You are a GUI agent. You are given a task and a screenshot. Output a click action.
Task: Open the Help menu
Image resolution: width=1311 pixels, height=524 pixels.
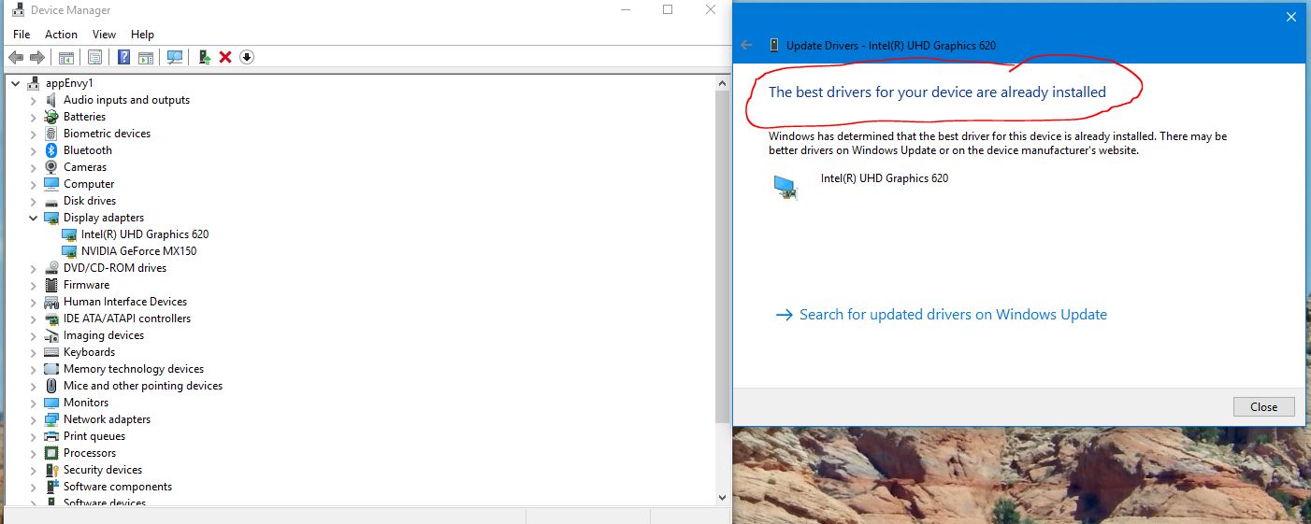(142, 35)
